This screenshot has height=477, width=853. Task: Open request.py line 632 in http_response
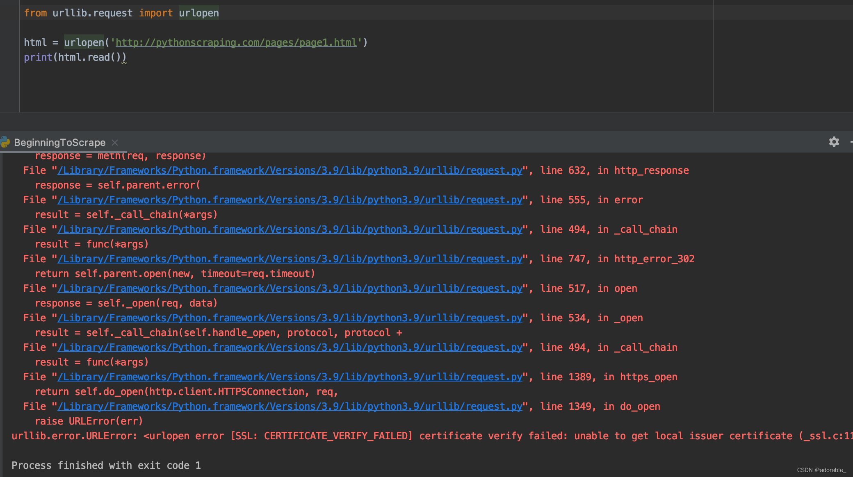(289, 170)
